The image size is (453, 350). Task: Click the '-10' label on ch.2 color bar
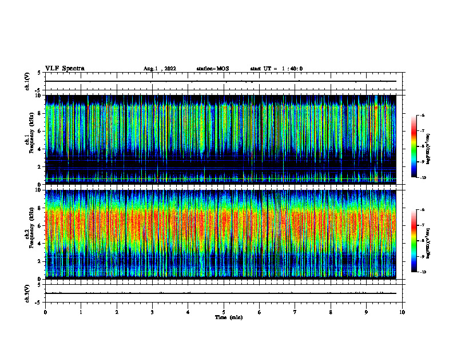423,272
